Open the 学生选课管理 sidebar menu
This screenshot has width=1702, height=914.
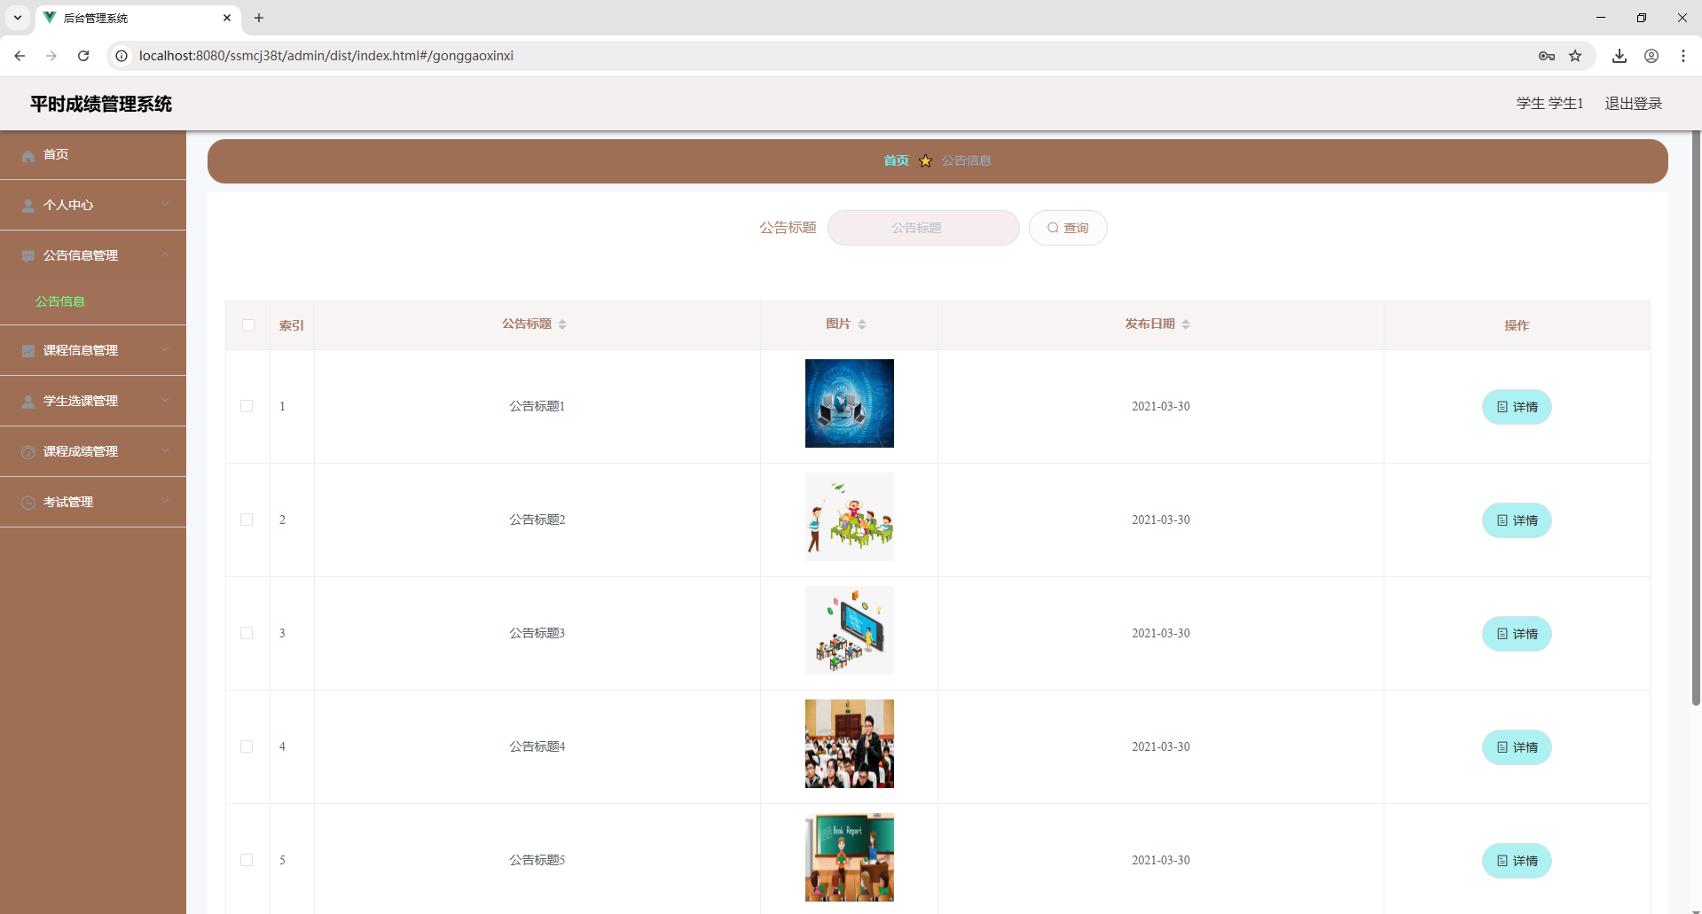[x=93, y=402]
